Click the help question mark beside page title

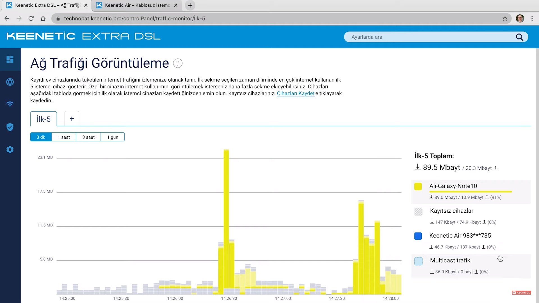(x=178, y=63)
